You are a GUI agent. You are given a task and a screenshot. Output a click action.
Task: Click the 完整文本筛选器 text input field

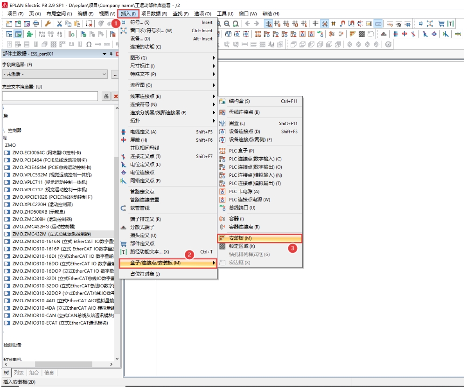pyautogui.click(x=50, y=96)
